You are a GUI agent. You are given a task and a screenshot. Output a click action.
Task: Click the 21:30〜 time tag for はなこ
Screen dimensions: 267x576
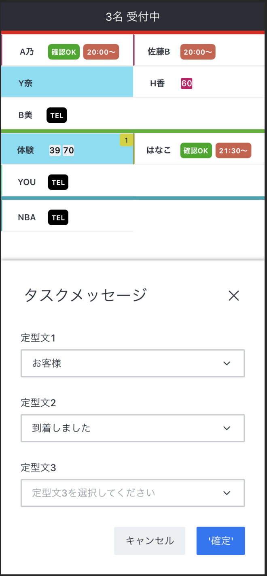coord(233,151)
